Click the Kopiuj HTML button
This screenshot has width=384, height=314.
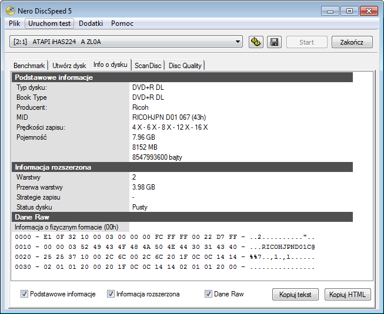348,294
